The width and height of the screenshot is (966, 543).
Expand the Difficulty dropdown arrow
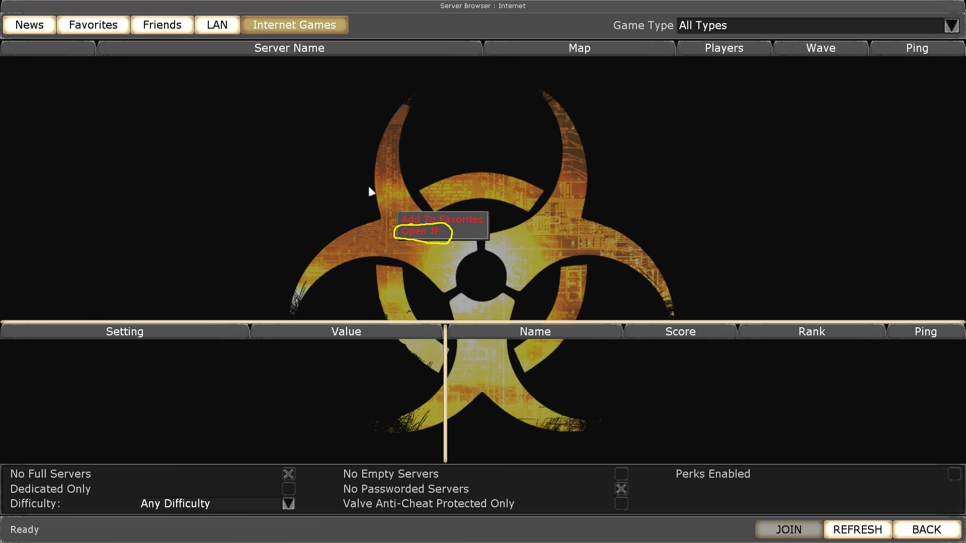coord(288,504)
